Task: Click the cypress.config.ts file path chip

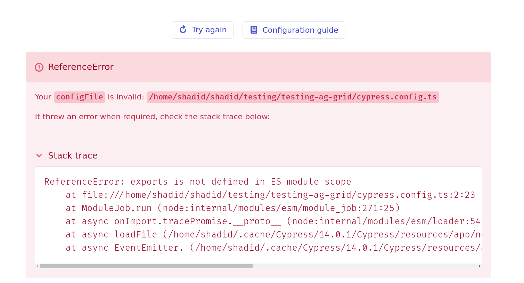Action: click(x=293, y=97)
